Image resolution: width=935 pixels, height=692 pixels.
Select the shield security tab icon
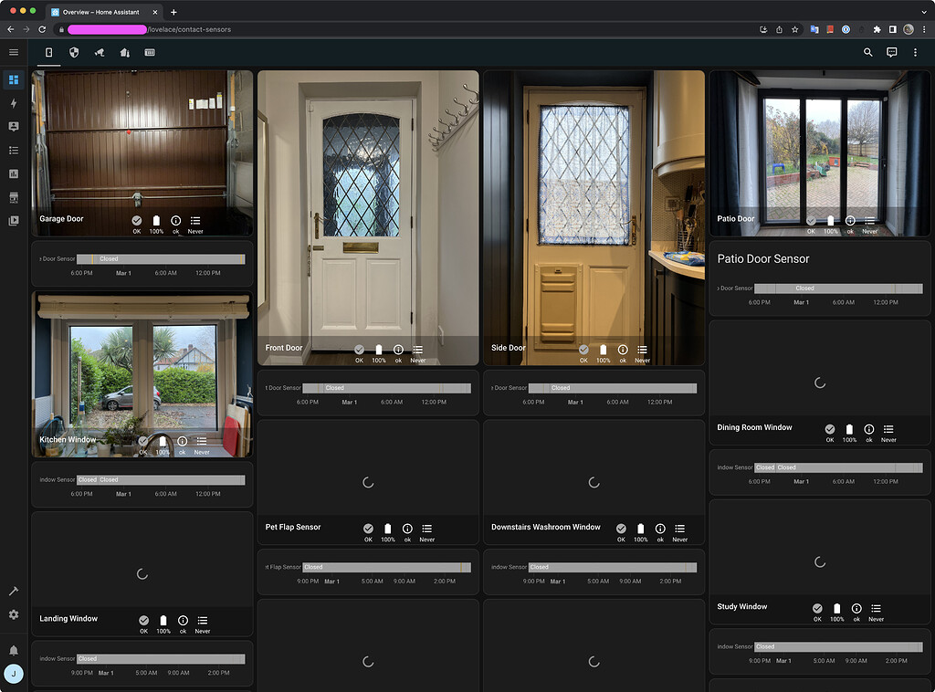(x=73, y=53)
